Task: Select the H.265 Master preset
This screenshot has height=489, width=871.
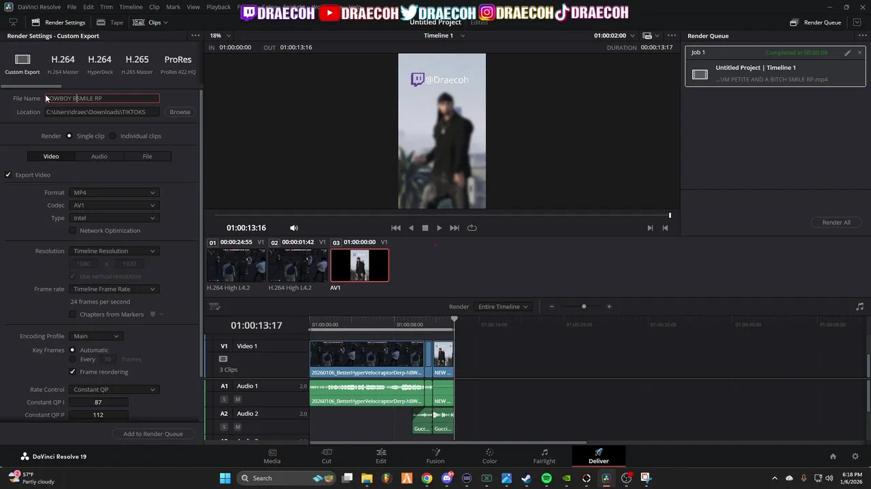Action: tap(137, 64)
